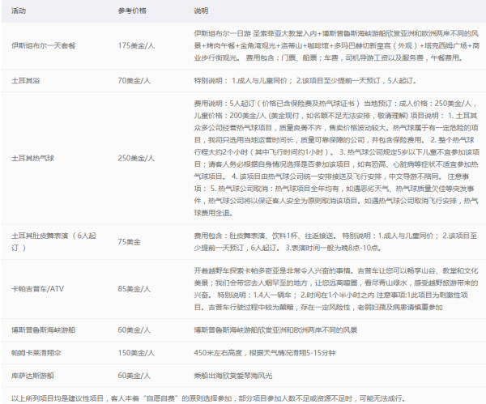This screenshot has height=404, width=486.
Task: Click the 85美金/人 price cell
Action: point(134,289)
